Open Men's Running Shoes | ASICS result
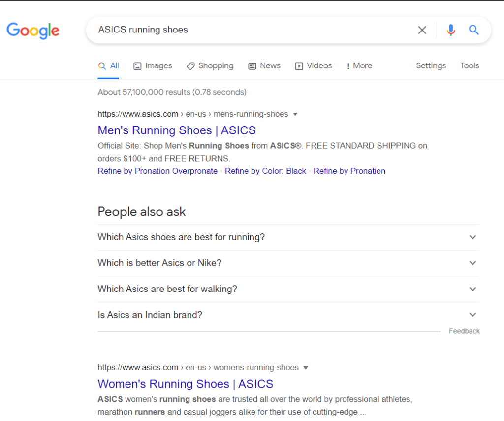The height and width of the screenshot is (421, 504). click(x=177, y=130)
